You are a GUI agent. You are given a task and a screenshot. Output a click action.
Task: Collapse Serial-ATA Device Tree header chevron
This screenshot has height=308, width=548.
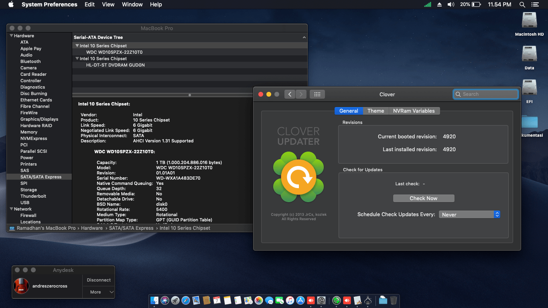click(x=304, y=37)
